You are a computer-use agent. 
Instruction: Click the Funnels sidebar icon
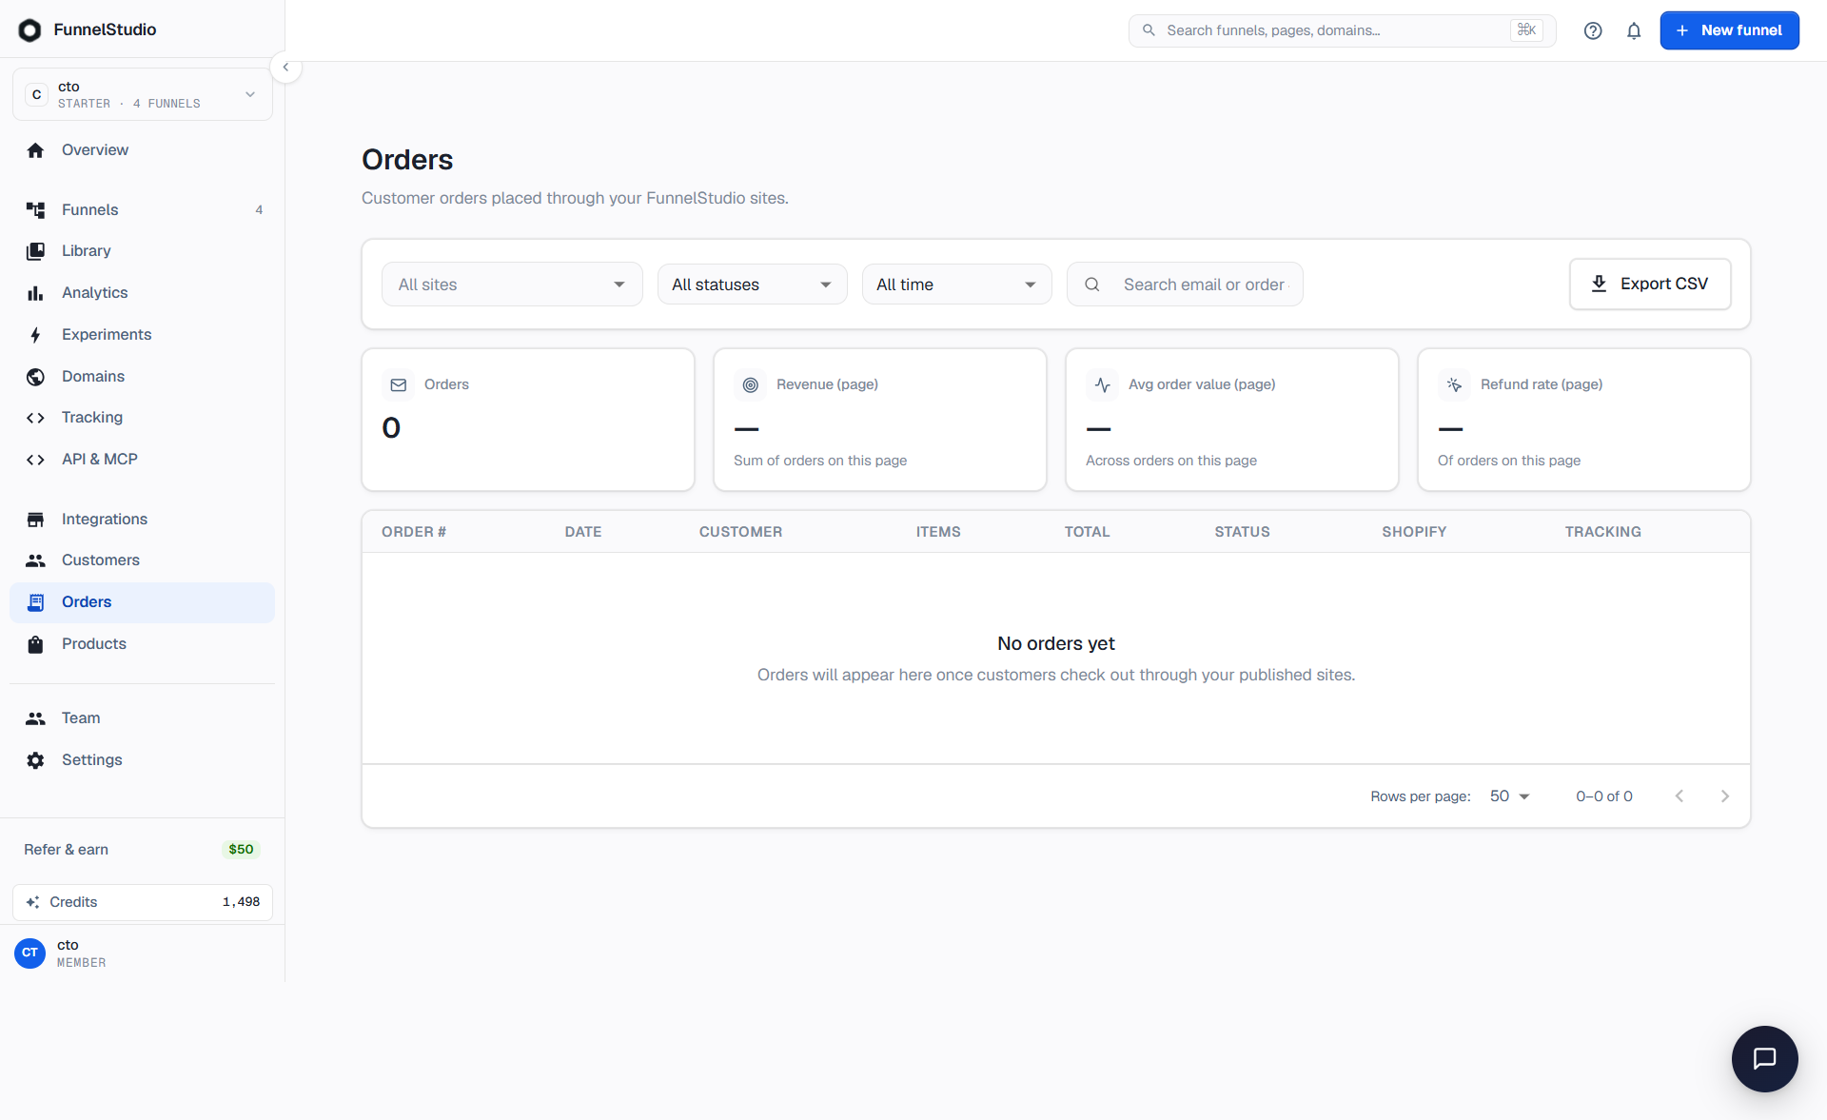click(35, 210)
